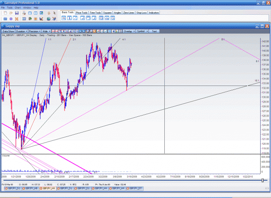Select the vertical line drawing tool

69,18
